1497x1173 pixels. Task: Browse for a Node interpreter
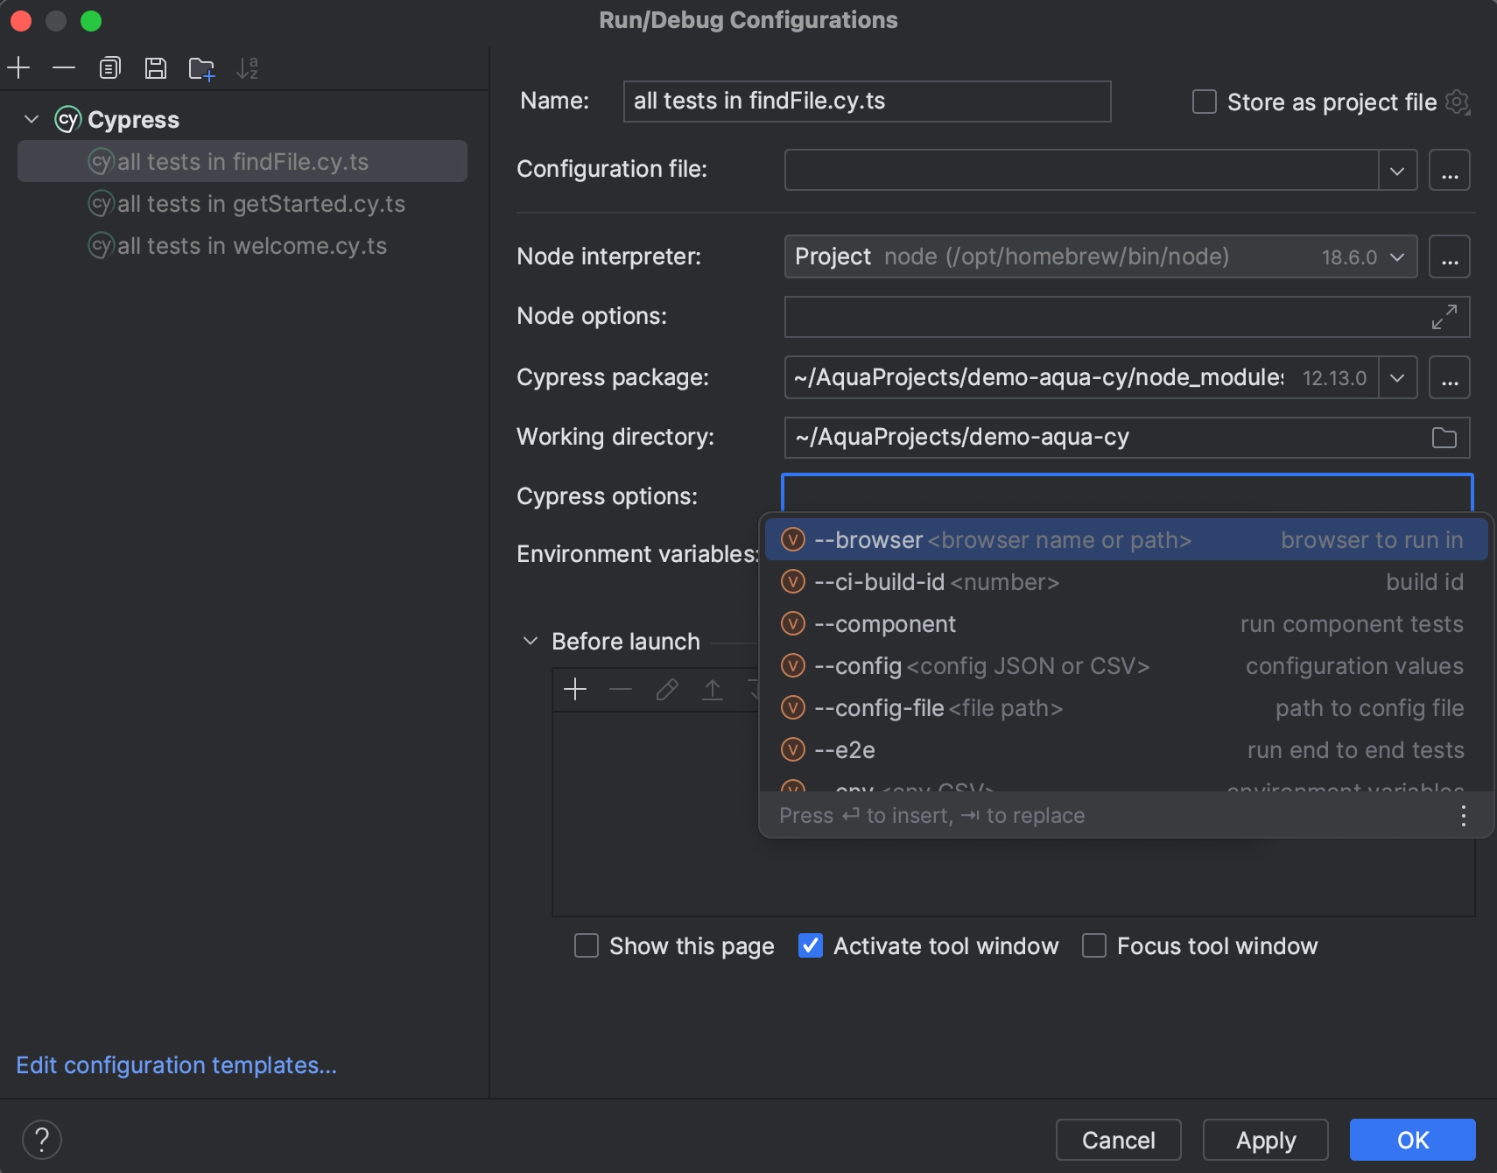click(x=1450, y=256)
